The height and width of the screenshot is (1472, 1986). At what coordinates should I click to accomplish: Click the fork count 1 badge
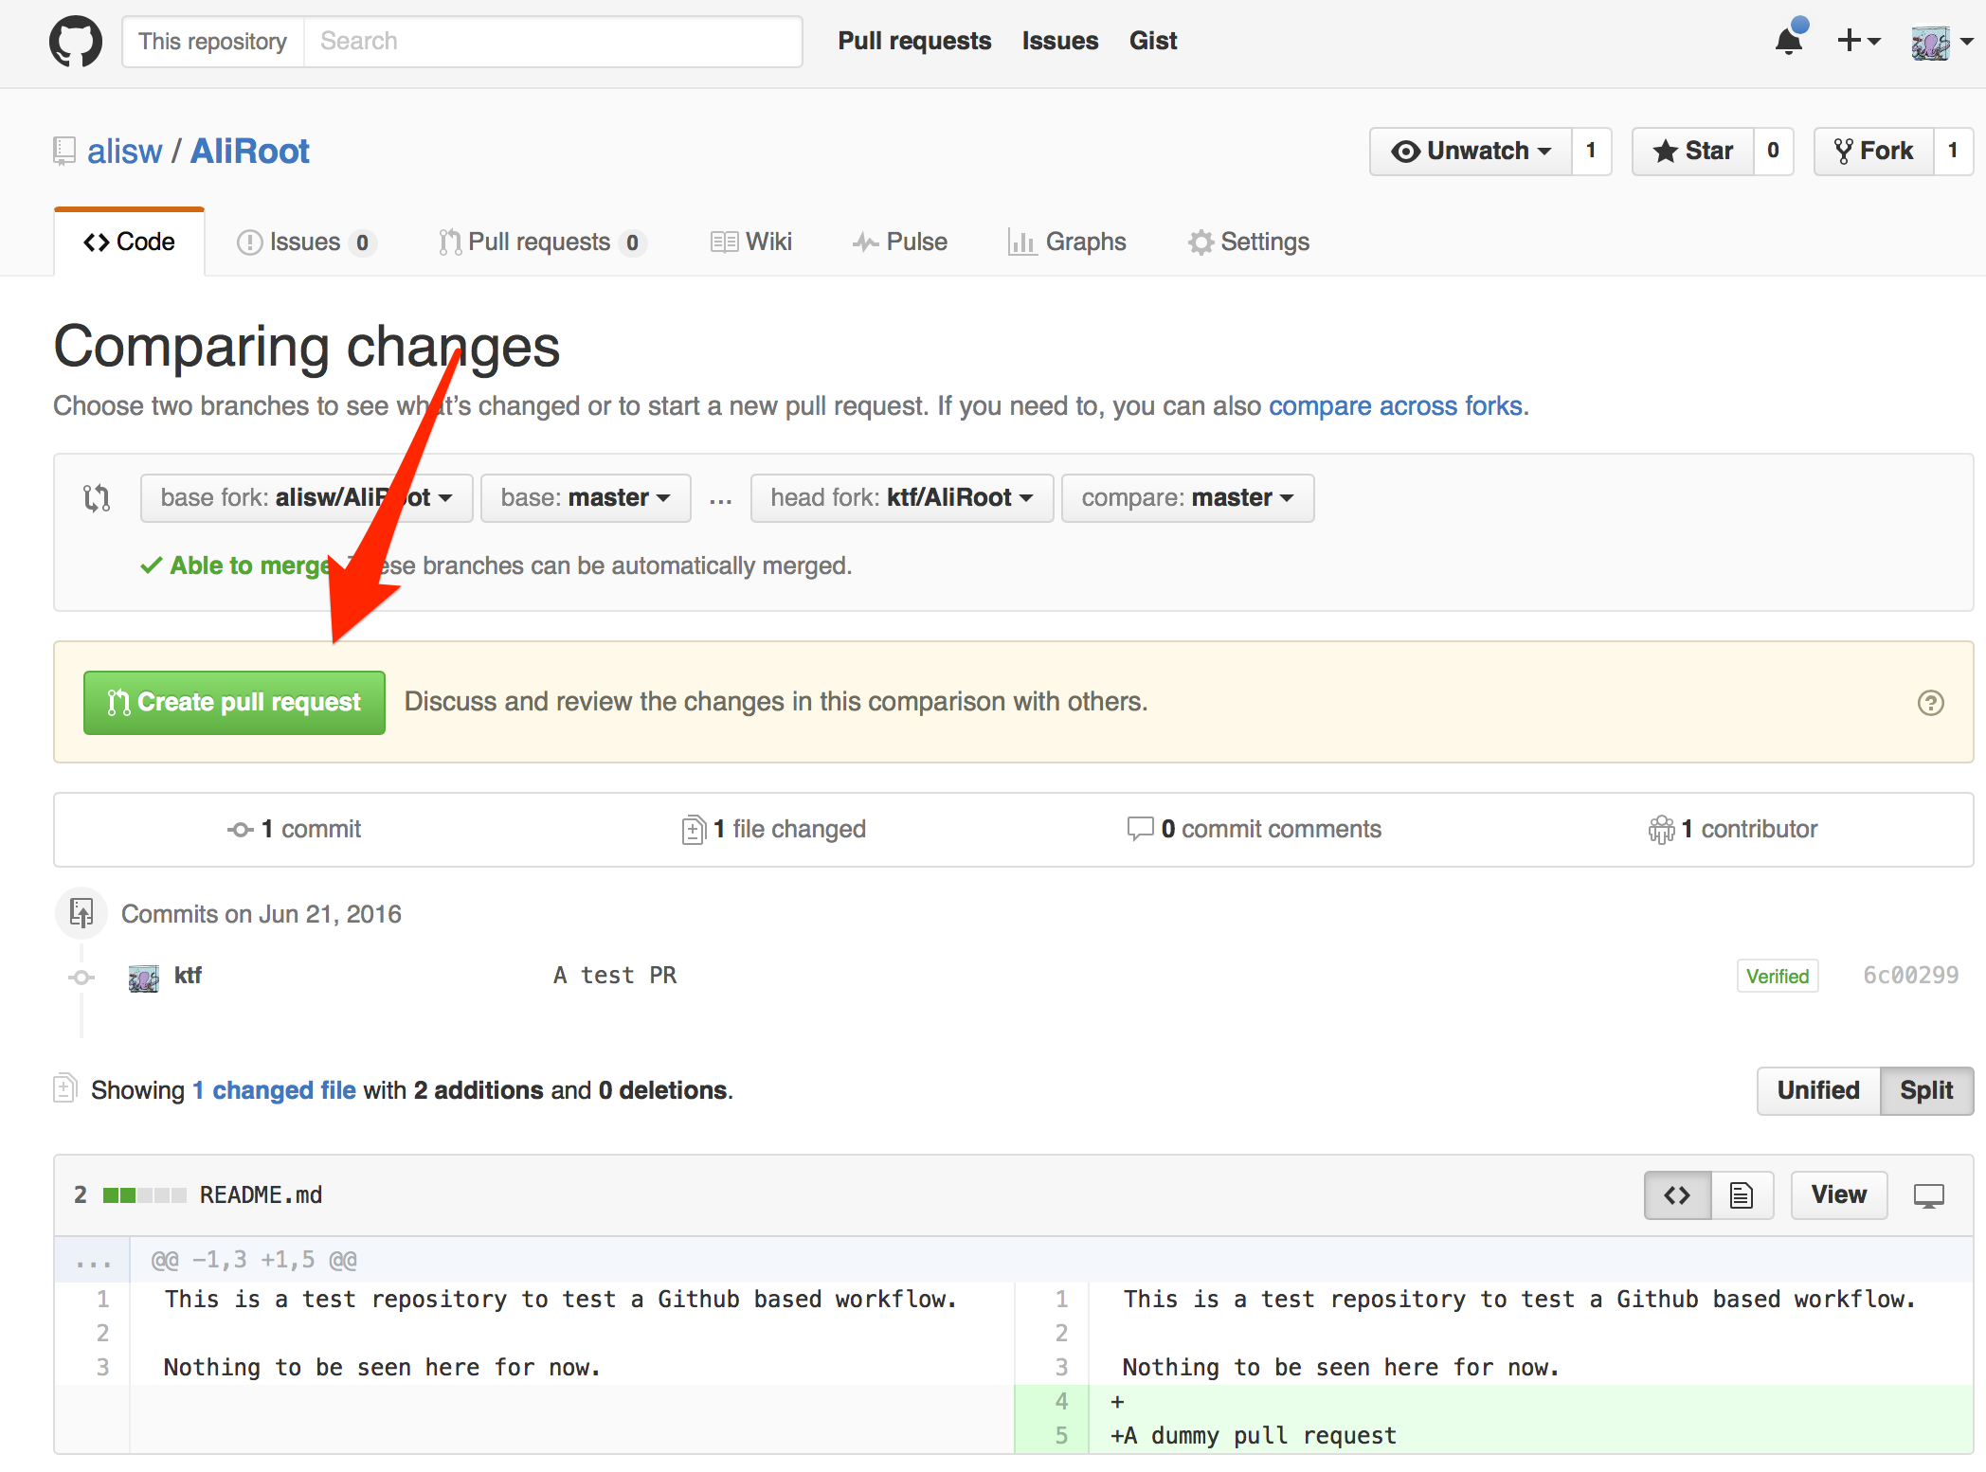click(1953, 151)
